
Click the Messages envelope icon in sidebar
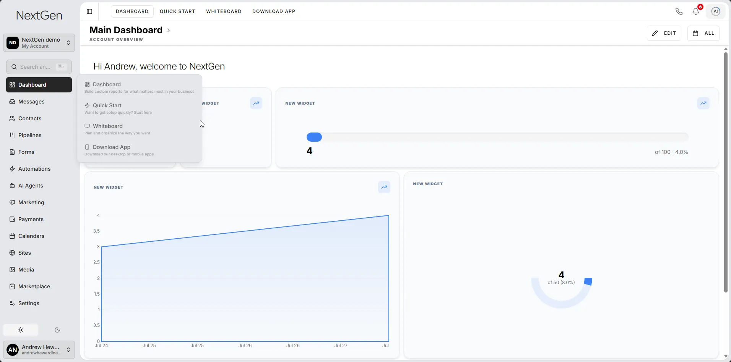[x=12, y=102]
